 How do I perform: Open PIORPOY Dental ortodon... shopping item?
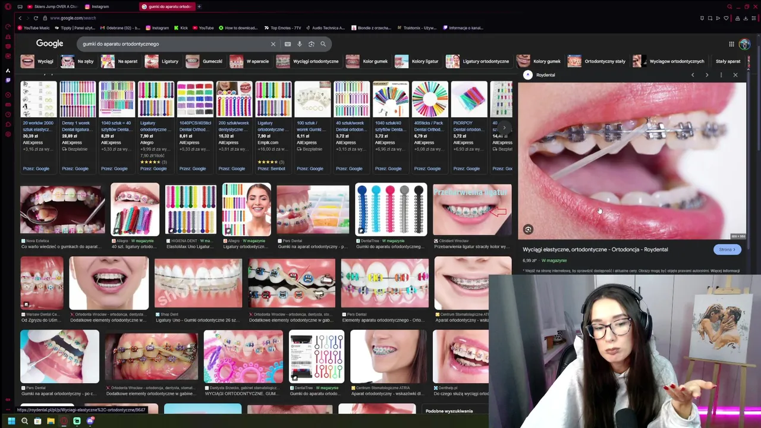click(x=469, y=126)
